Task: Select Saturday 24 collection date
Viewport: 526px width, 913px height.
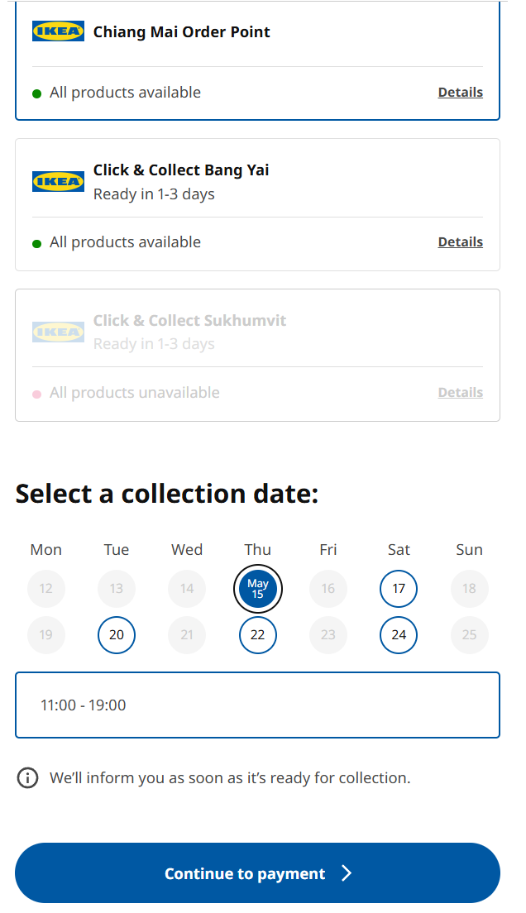Action: coord(399,634)
